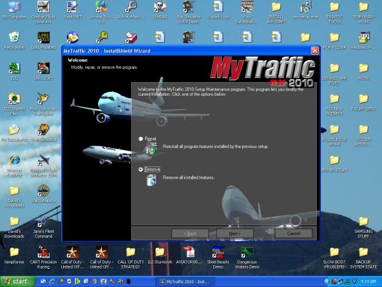Click the red system tray icon

click(x=334, y=282)
